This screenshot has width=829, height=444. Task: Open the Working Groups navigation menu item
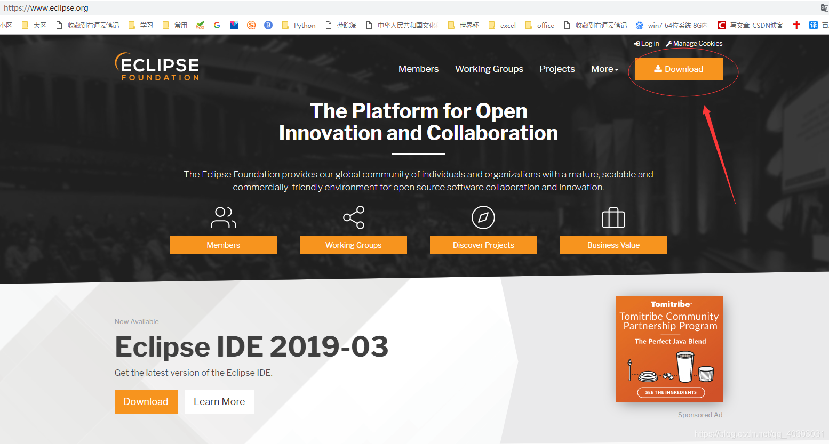(x=489, y=69)
